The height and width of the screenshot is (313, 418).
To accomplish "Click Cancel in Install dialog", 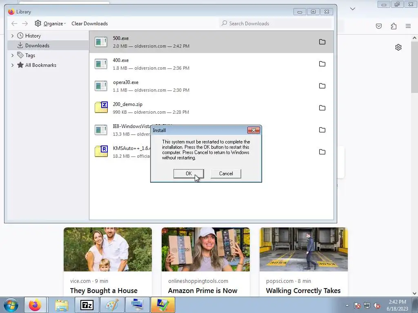I will coord(226,174).
